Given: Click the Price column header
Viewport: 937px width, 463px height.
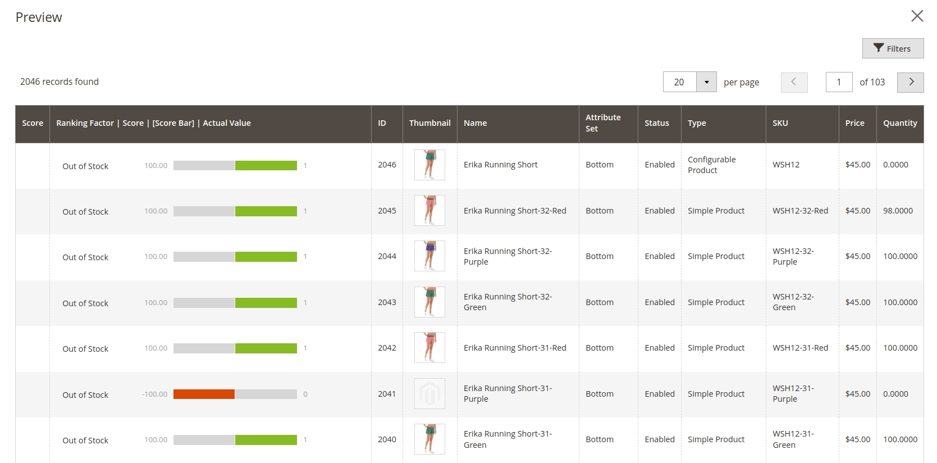Looking at the screenshot, I should point(854,123).
